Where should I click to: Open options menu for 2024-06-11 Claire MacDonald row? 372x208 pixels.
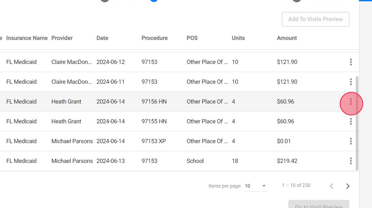pyautogui.click(x=351, y=82)
